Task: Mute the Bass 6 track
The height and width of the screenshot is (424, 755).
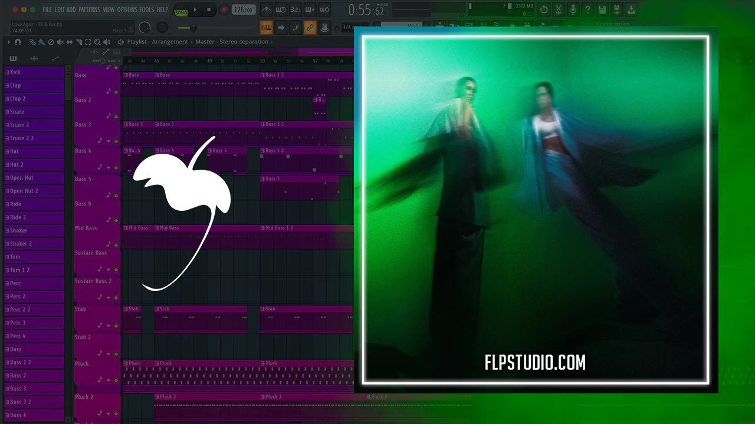Action: (116, 220)
